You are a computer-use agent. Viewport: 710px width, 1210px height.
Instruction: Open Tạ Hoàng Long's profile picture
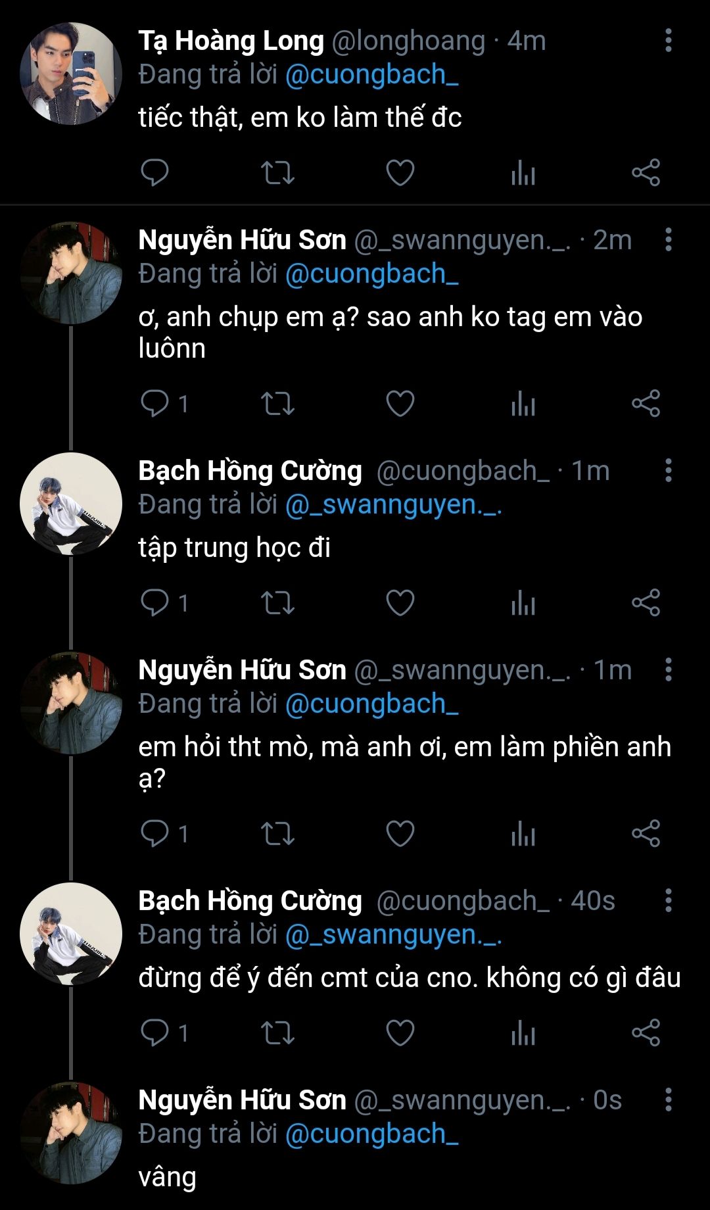70,74
